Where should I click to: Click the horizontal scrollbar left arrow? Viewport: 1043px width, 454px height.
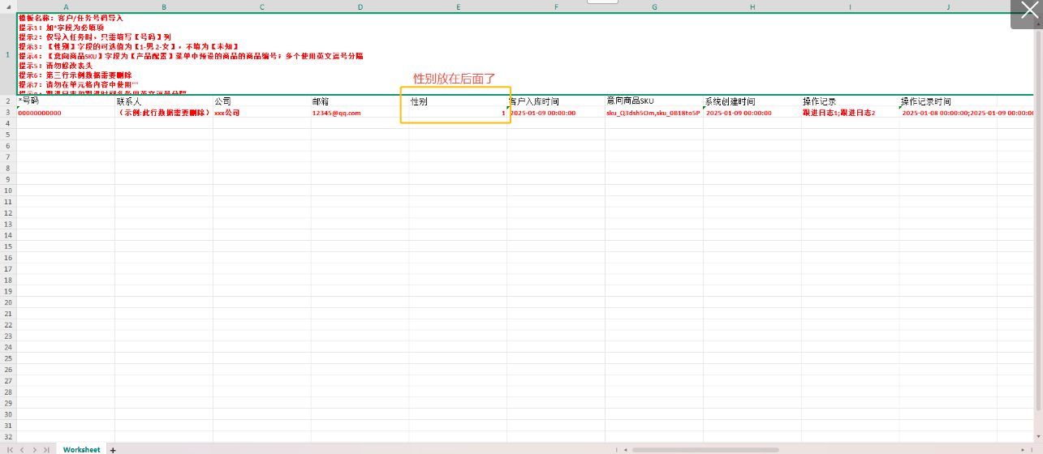[x=624, y=449]
